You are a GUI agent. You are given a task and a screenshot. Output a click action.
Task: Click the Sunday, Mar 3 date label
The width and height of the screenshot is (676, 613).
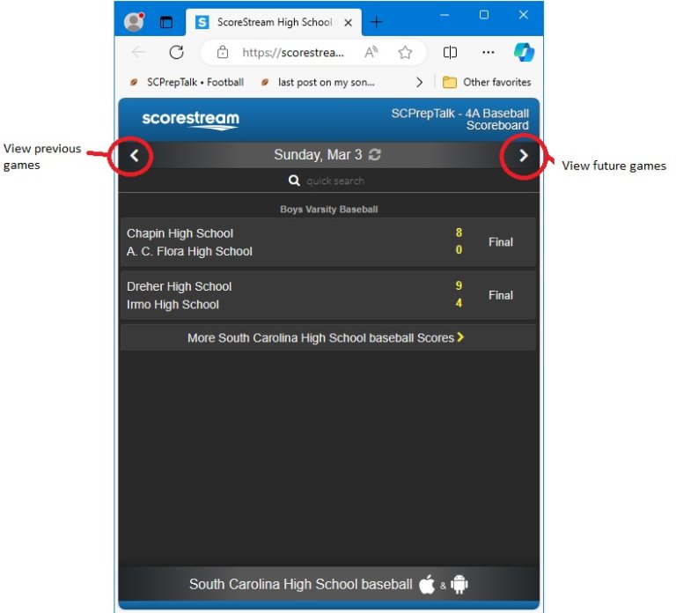pos(318,154)
